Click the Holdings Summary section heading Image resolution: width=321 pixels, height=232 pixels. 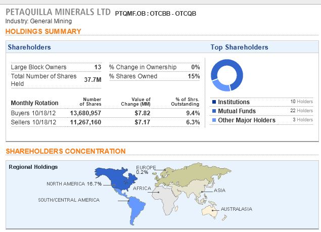pyautogui.click(x=43, y=31)
